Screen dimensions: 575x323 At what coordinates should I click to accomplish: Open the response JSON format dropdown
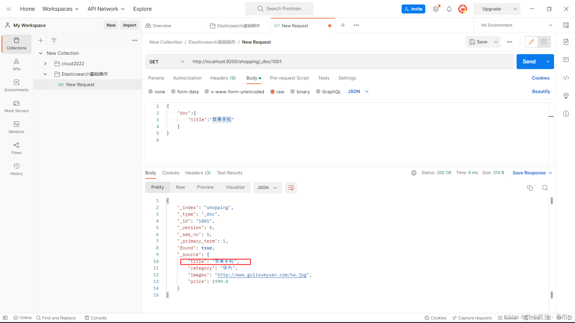[x=267, y=188]
